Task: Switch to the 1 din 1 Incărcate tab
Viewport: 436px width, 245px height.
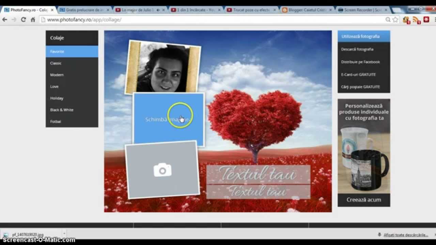Action: [x=195, y=10]
